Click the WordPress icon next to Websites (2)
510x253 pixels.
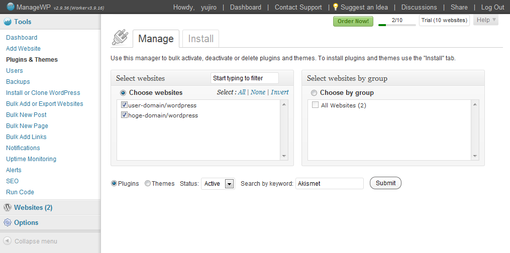pos(8,207)
